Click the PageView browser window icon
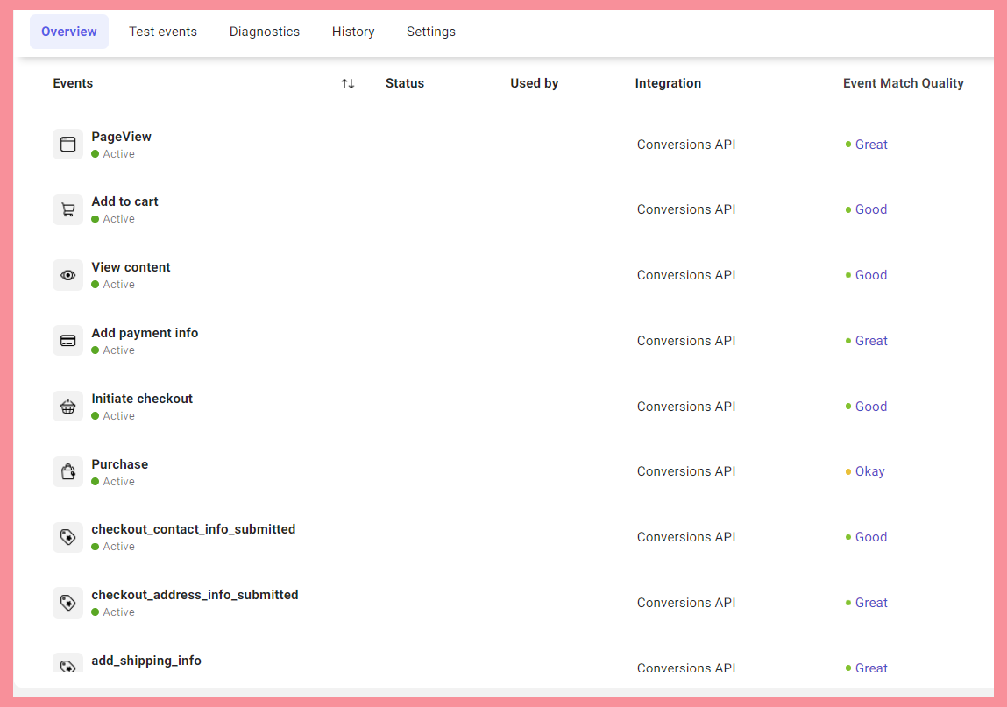 click(67, 145)
